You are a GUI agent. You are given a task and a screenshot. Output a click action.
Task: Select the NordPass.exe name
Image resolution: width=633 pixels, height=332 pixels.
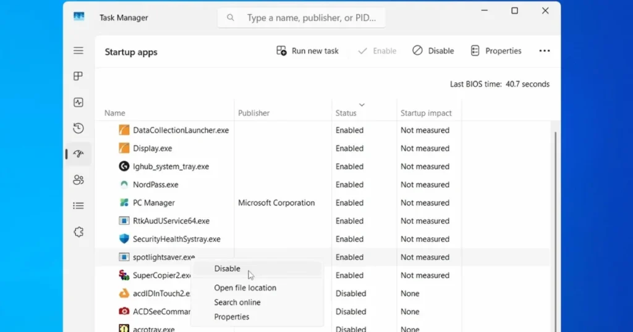click(x=155, y=185)
